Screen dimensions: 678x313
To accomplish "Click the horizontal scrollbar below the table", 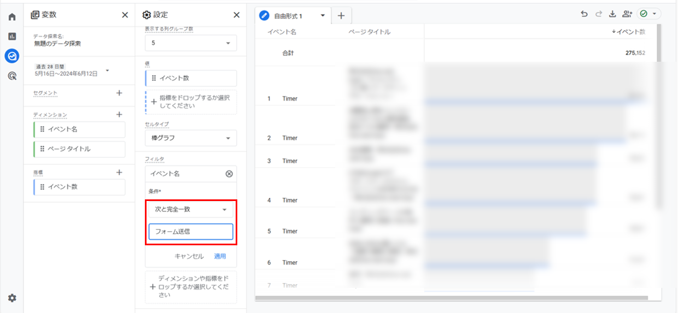I will point(452,298).
